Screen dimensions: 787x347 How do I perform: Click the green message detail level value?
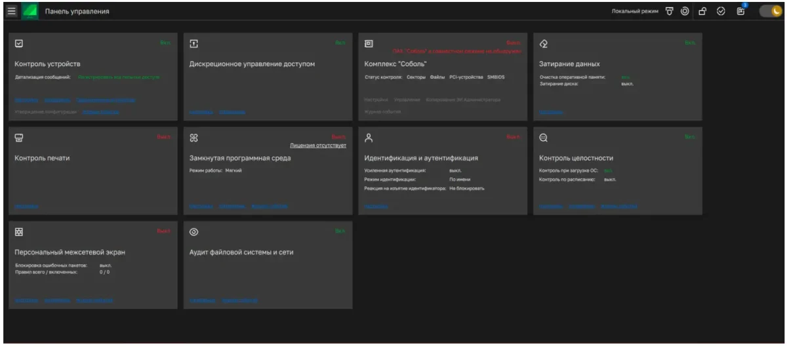[x=118, y=77]
